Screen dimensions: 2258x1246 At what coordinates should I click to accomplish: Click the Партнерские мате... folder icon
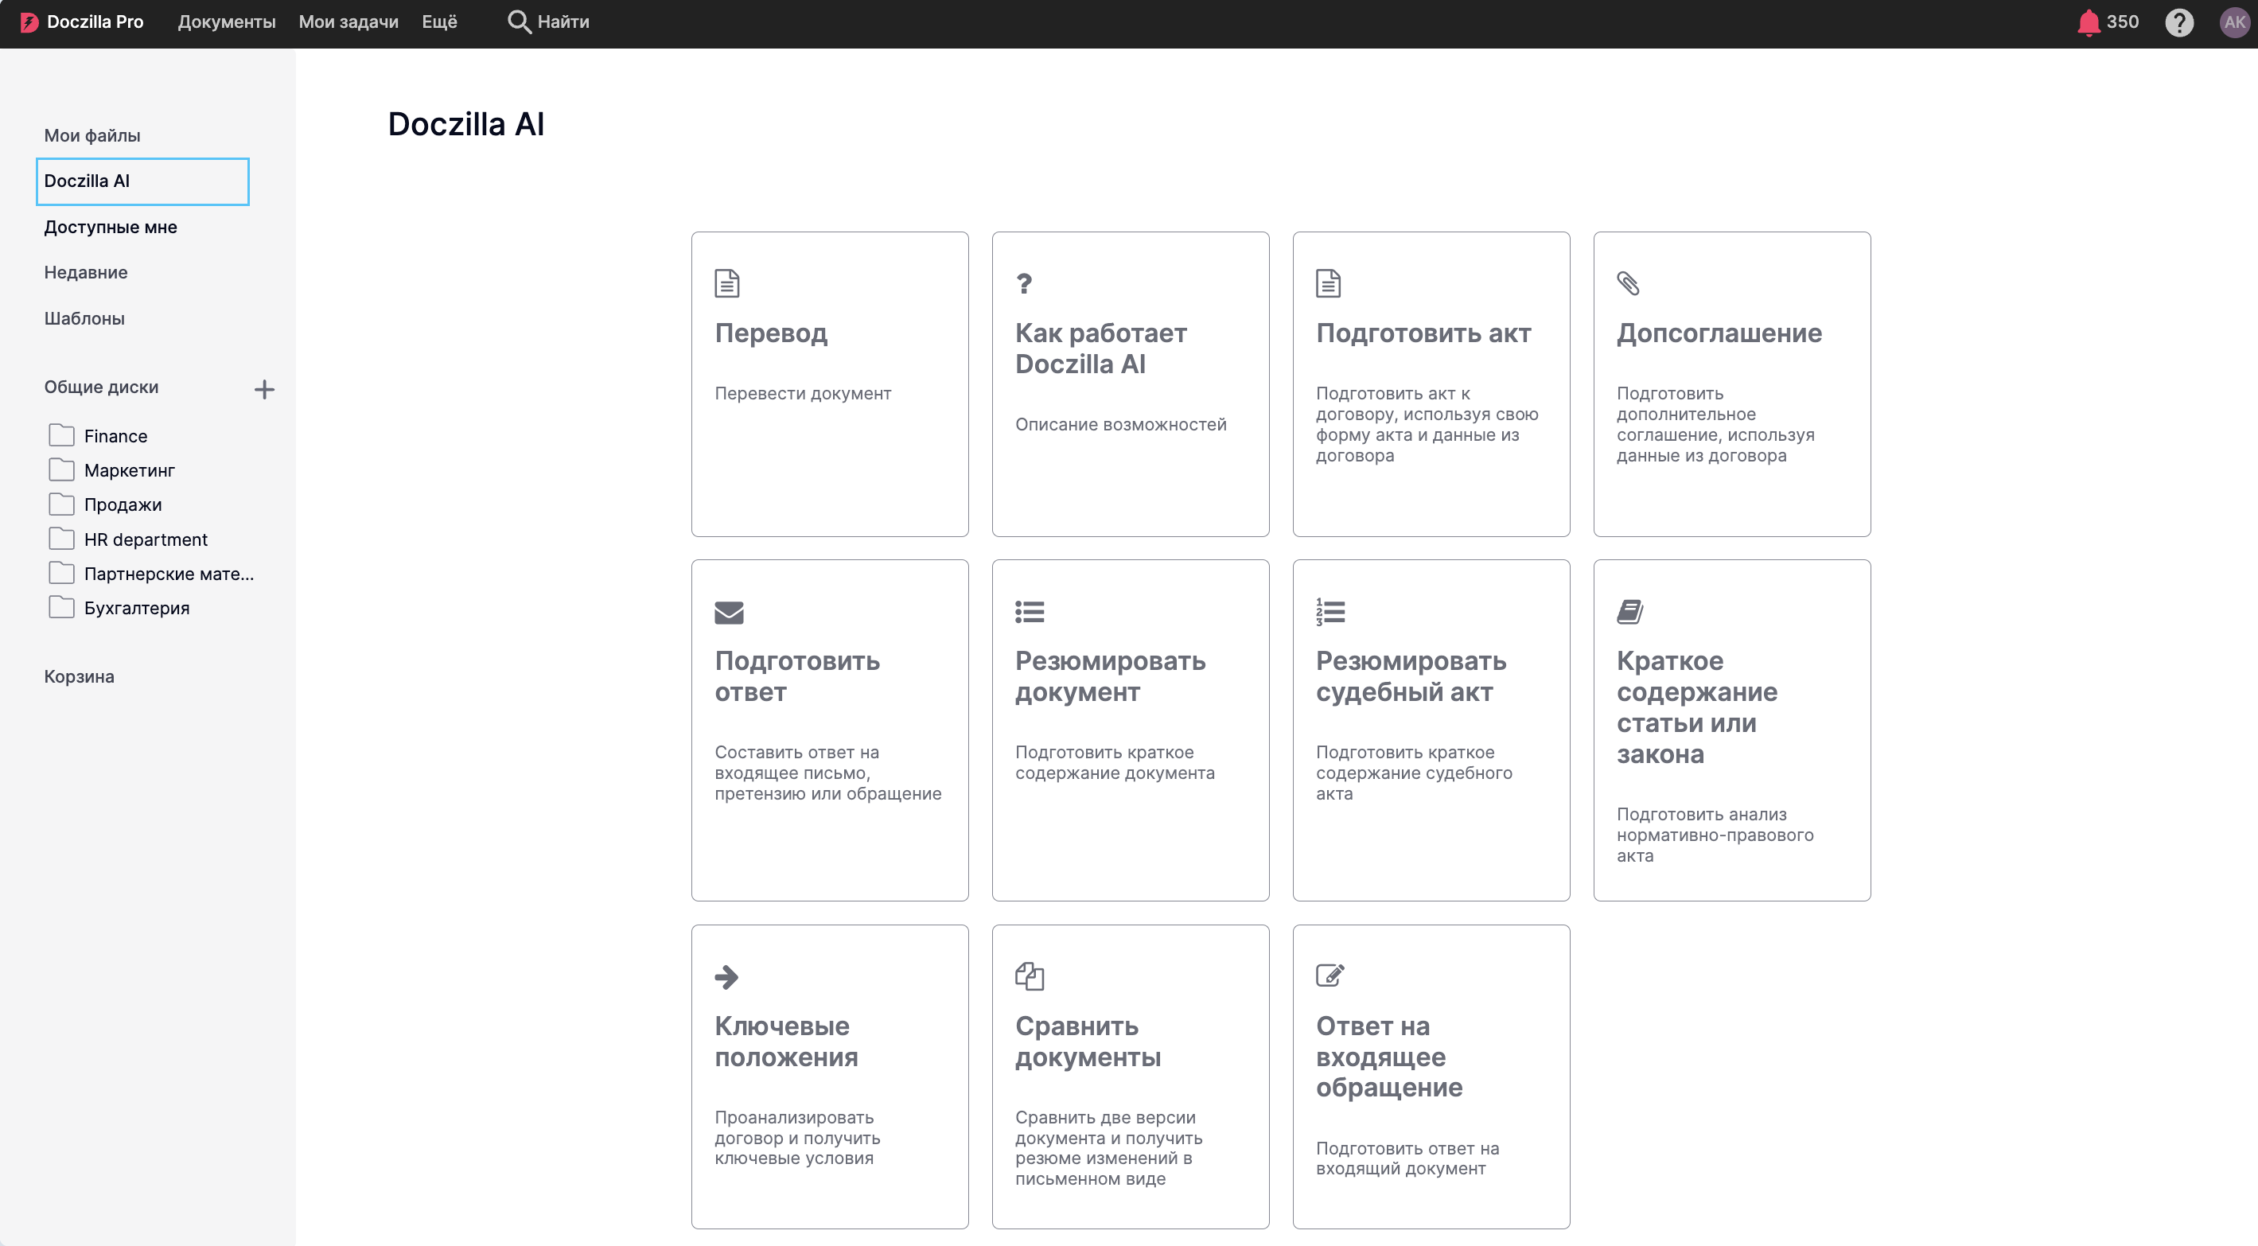click(x=61, y=573)
